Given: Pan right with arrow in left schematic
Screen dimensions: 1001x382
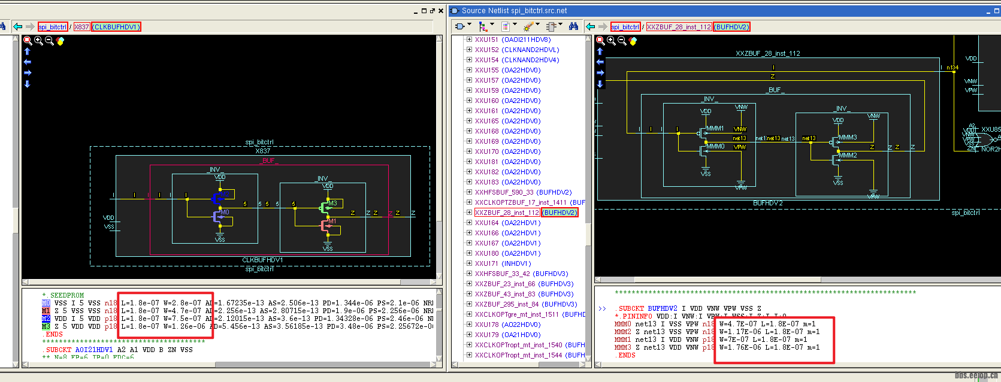Looking at the screenshot, I should [27, 73].
